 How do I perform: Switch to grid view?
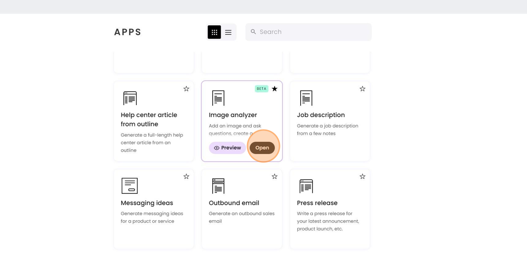(214, 32)
